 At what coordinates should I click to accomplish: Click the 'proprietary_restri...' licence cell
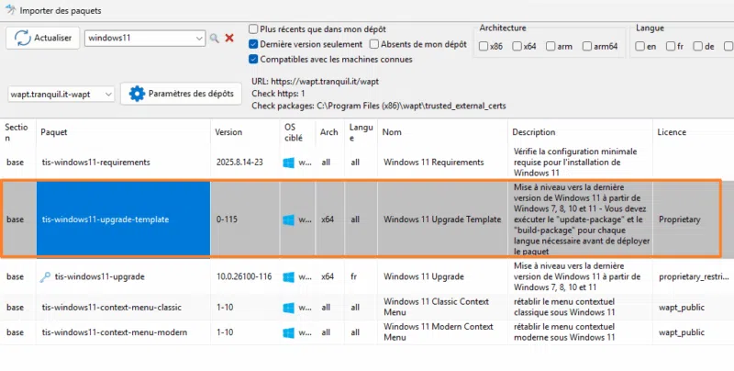694,276
